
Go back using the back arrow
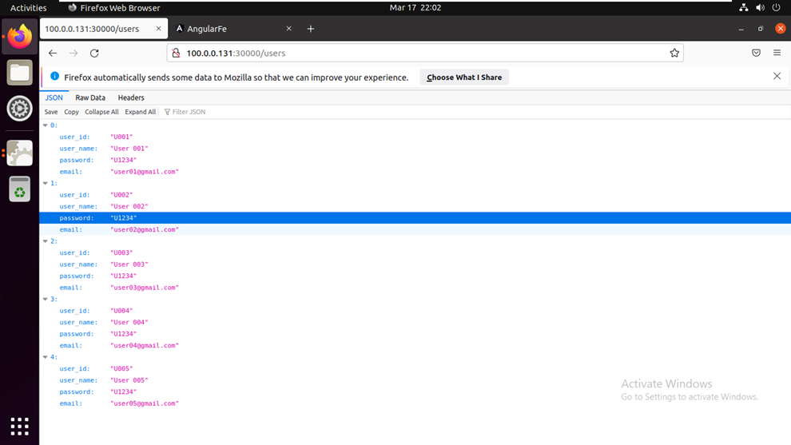[x=53, y=53]
